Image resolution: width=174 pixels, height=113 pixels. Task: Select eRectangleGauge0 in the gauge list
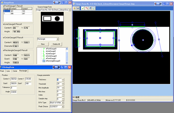tap(53, 61)
